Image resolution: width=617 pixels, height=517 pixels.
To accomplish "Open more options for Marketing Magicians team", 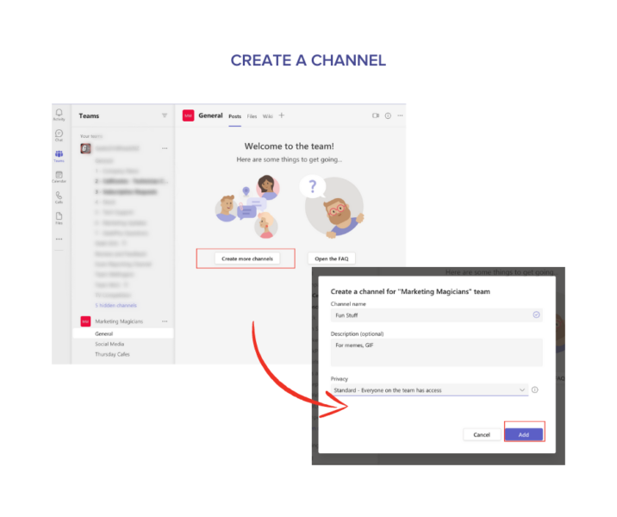I will pyautogui.click(x=165, y=321).
